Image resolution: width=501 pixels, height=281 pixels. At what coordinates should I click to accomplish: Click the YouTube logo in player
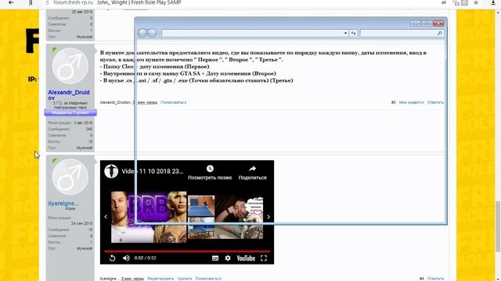pos(246,258)
